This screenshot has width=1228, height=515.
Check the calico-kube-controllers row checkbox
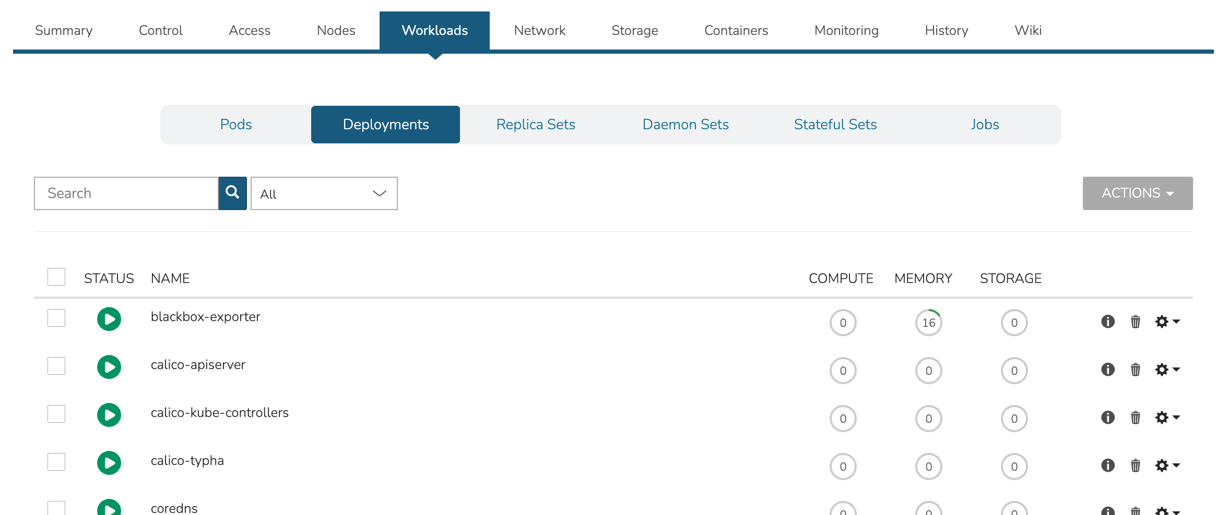[x=56, y=414]
